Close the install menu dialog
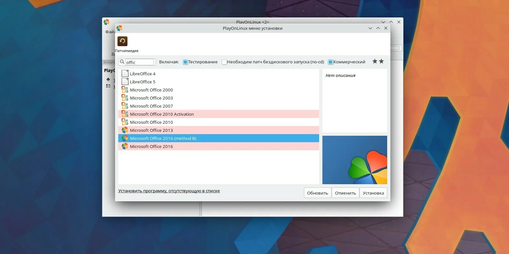The image size is (509, 254). pyautogui.click(x=386, y=28)
